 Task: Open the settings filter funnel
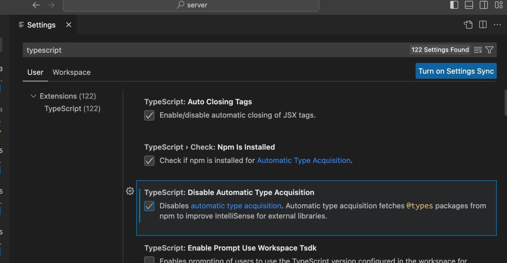coord(489,50)
